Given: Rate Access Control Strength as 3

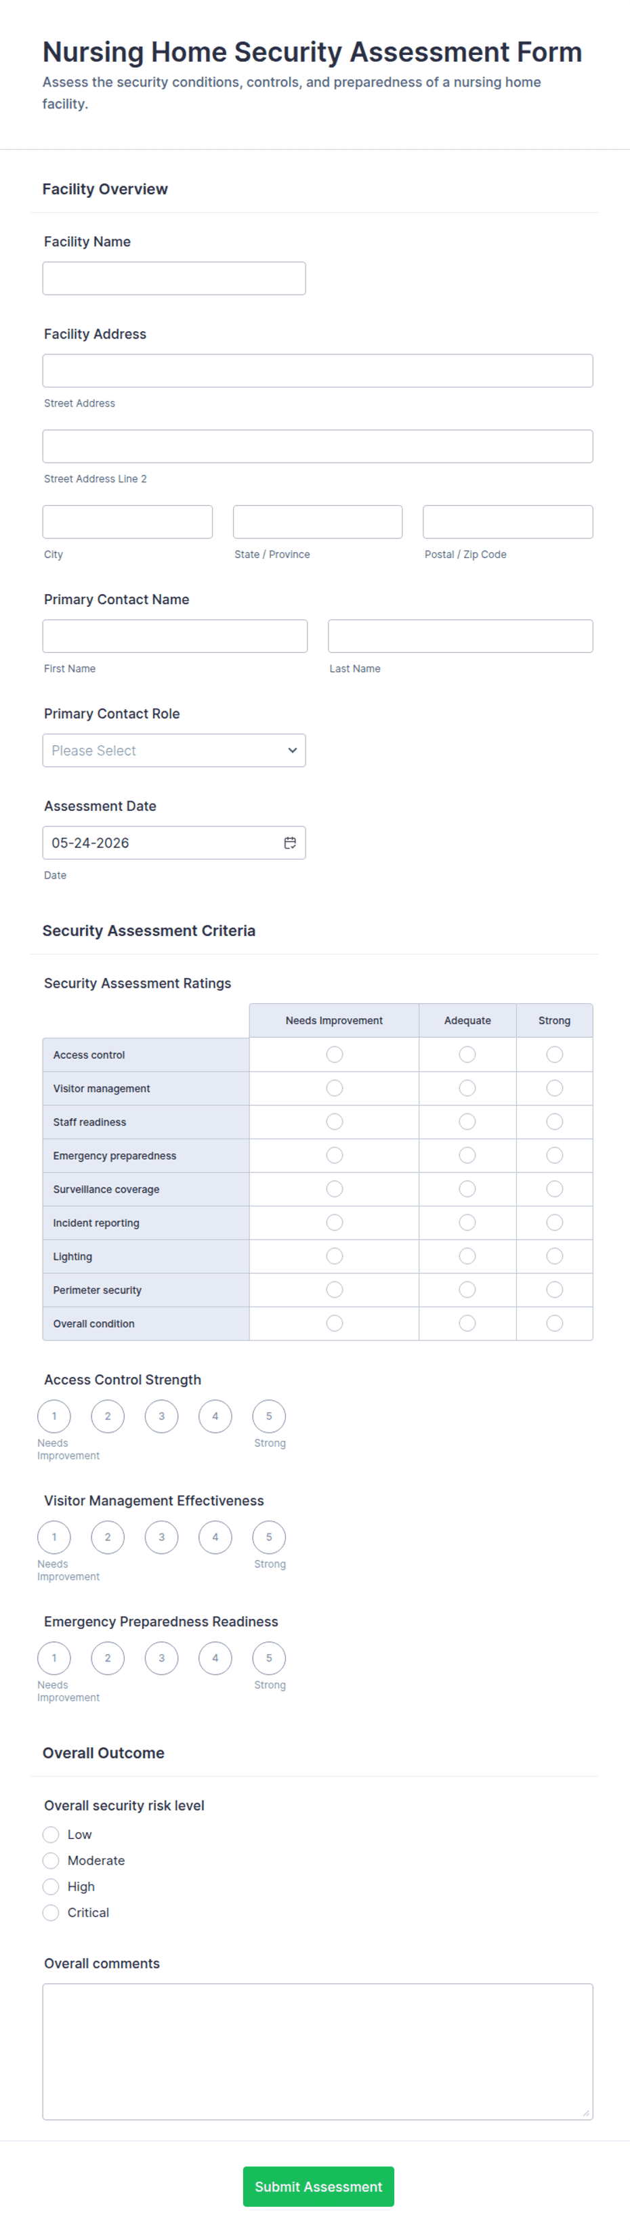Looking at the screenshot, I should click(x=162, y=1416).
